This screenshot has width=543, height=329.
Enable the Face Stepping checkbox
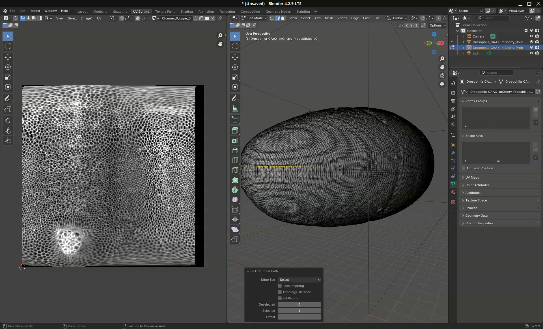(x=280, y=286)
